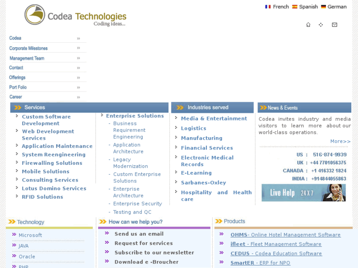Open Legacy Modernization link
Image resolution: width=358 pixels, height=268 pixels.
point(130,163)
